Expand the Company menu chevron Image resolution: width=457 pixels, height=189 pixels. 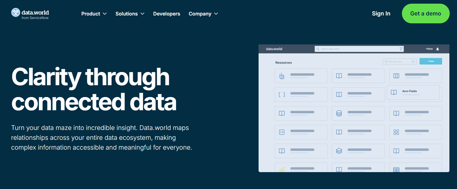click(216, 14)
